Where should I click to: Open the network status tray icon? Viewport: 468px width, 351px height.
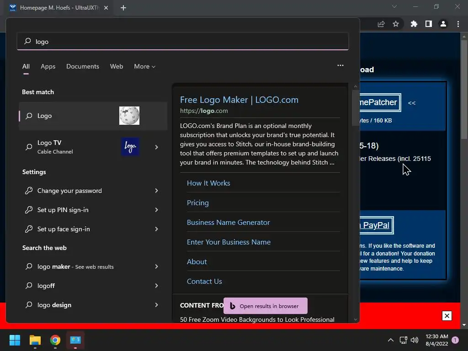403,340
